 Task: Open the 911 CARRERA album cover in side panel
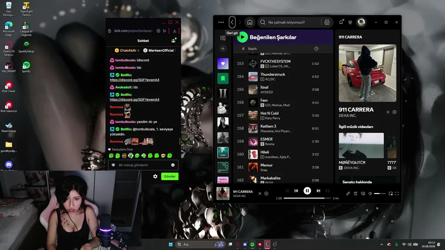[367, 73]
